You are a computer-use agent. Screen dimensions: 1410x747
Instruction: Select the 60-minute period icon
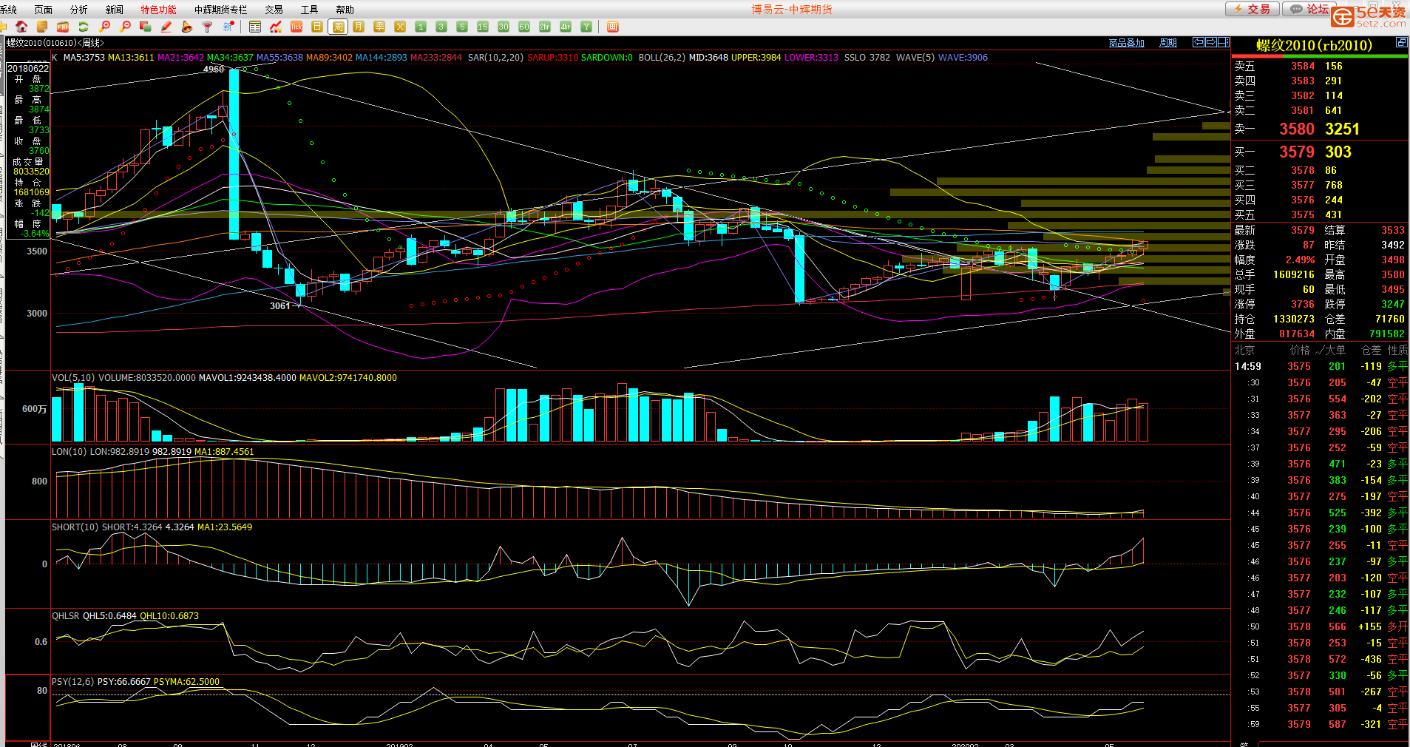click(x=524, y=27)
